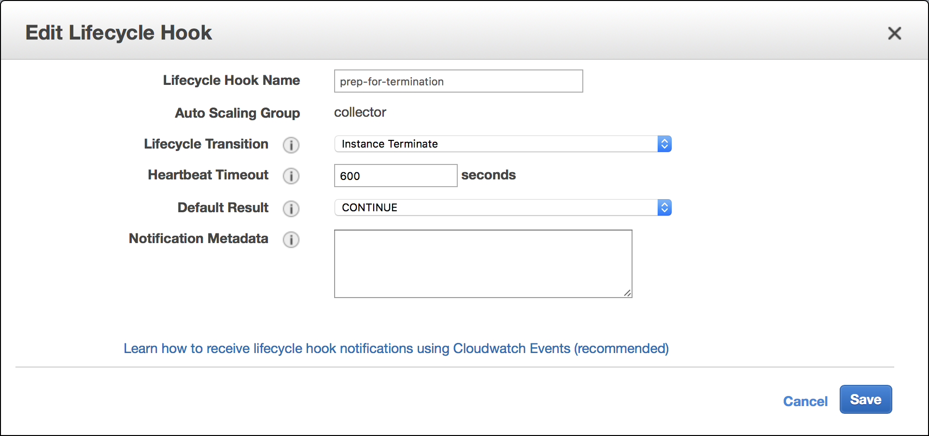929x436 pixels.
Task: Click the Heartbeat Timeout seconds field
Action: [395, 176]
